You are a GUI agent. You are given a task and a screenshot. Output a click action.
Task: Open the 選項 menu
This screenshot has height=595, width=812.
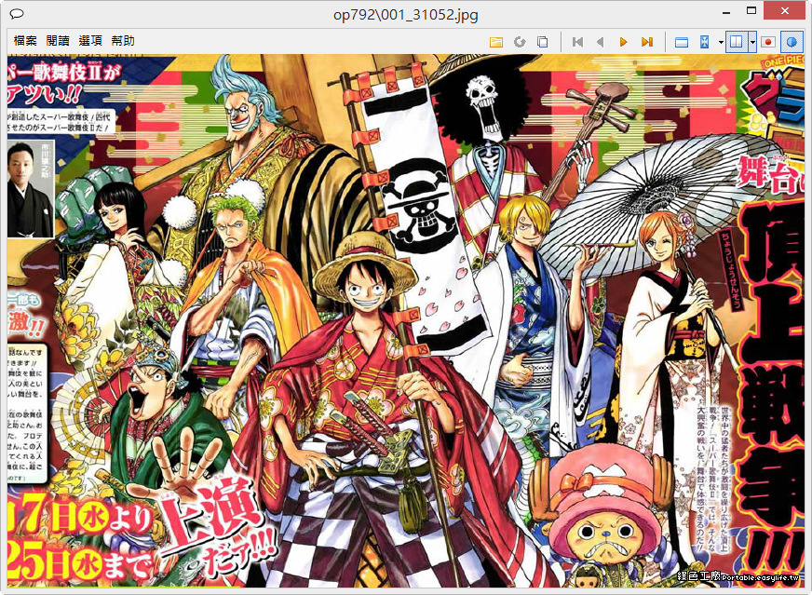(90, 41)
